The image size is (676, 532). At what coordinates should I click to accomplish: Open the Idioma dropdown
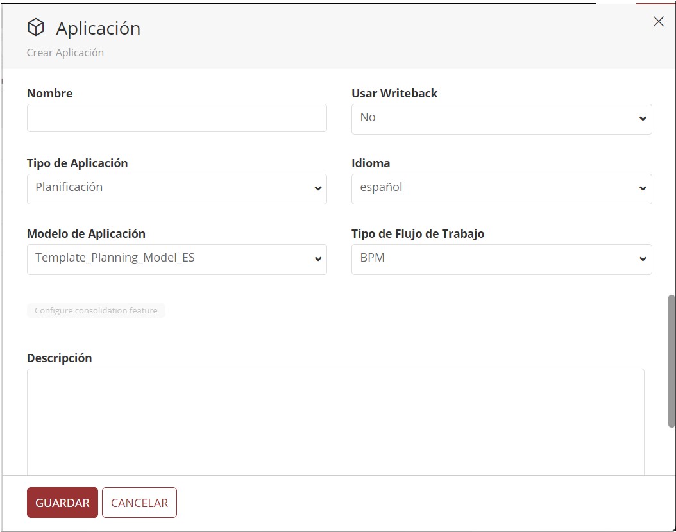[502, 189]
